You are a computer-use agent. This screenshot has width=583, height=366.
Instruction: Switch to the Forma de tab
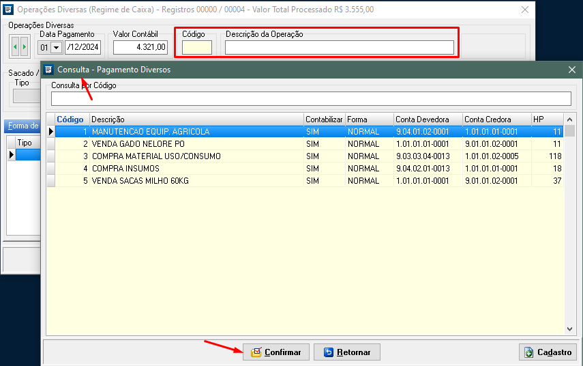23,126
